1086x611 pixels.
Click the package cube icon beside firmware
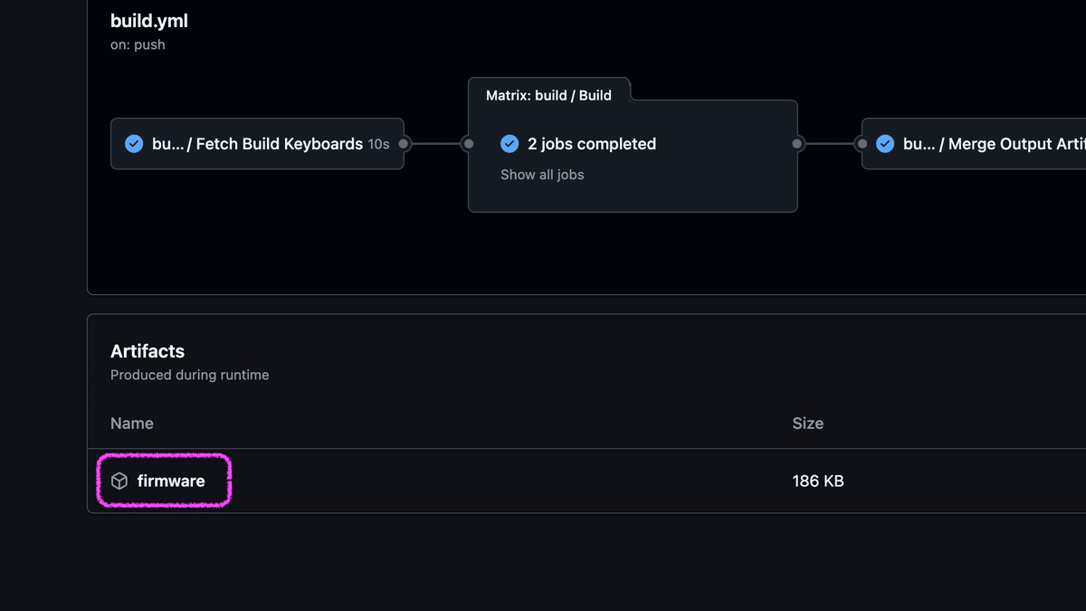point(119,482)
